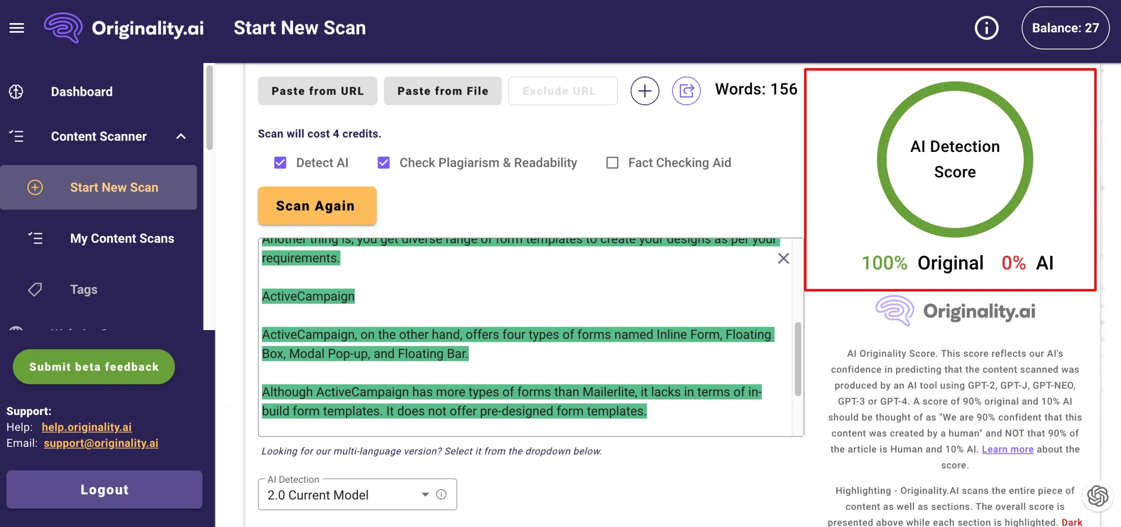The image size is (1121, 527).
Task: Click the Originality.ai brain logo
Action: point(64,28)
